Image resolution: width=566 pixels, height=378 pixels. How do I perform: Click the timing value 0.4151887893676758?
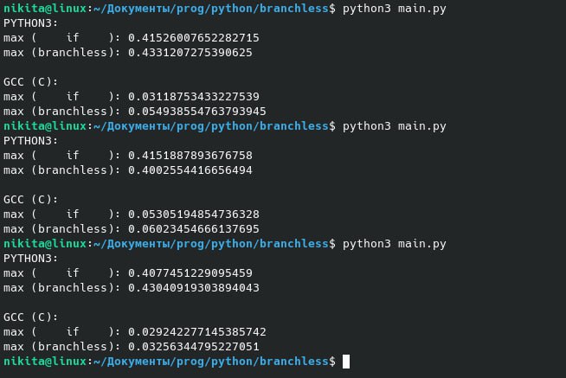tap(190, 156)
